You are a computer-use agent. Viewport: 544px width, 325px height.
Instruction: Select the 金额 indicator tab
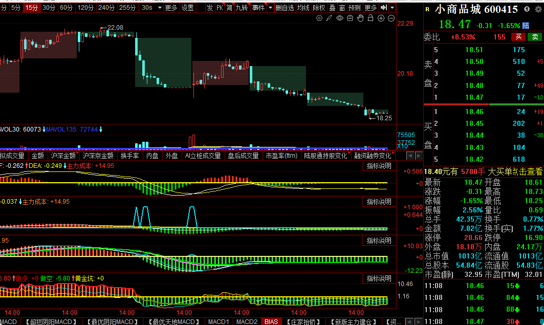pos(37,156)
